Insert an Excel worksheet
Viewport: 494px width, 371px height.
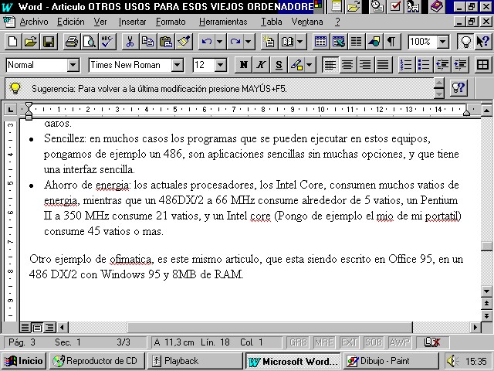coord(338,42)
